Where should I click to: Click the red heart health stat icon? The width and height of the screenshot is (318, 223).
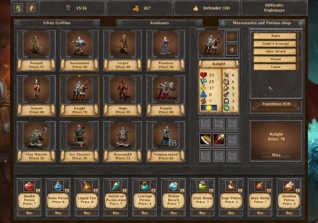click(x=204, y=75)
